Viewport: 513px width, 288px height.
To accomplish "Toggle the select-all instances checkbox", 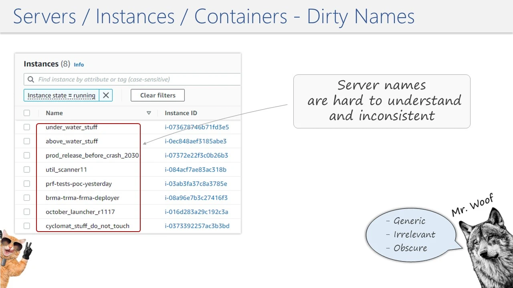I will (27, 113).
